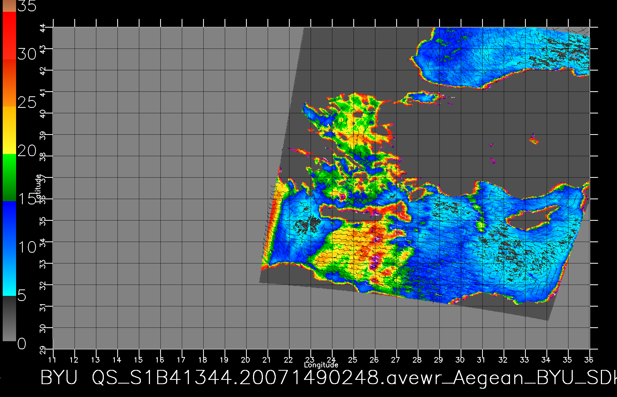Screen dimensions: 617x397
Task: Click longitude tick label 15
Action: (138, 360)
